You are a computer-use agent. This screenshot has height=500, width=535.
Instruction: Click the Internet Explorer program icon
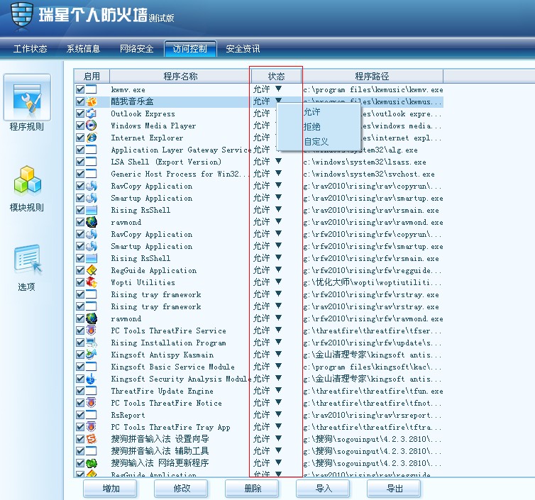(x=91, y=138)
